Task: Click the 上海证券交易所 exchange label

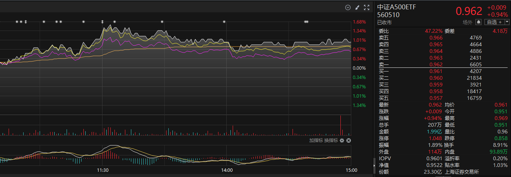Action: (x=462, y=172)
